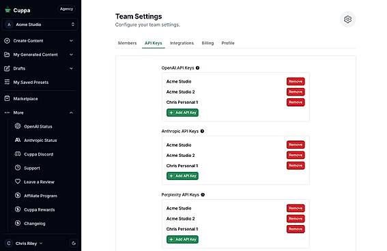Remove the OpenAI Chris Personal 1 key

tap(296, 102)
